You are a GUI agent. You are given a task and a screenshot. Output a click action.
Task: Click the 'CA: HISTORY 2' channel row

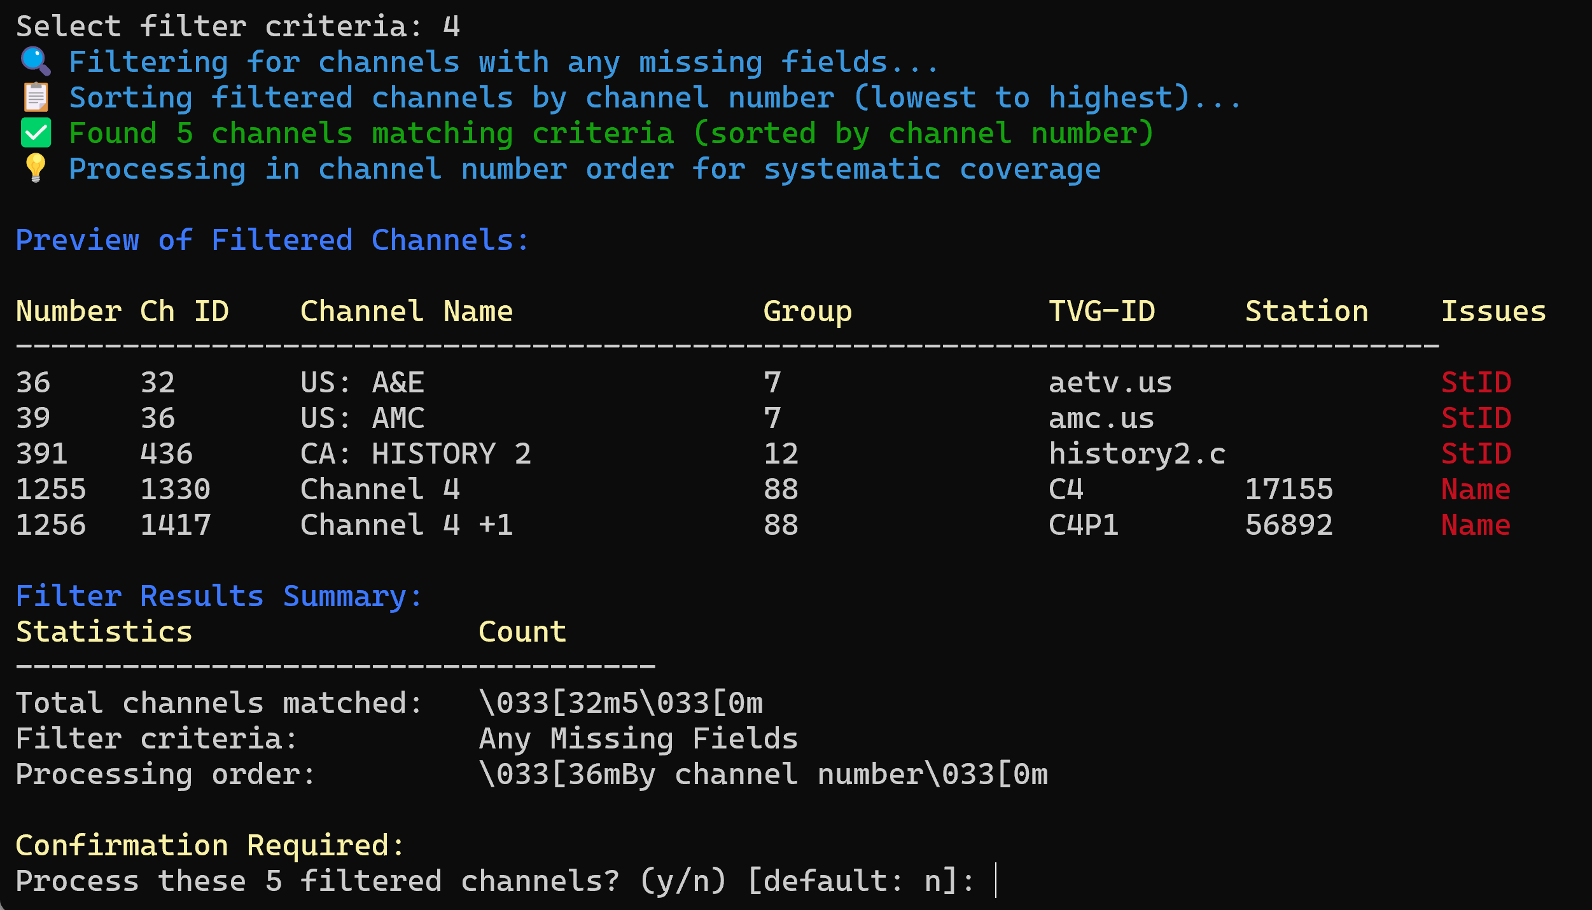(x=415, y=454)
